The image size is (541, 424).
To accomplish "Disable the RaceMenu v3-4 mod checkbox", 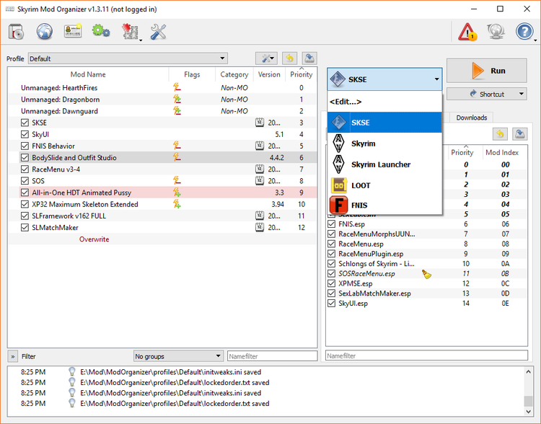I will 25,169.
